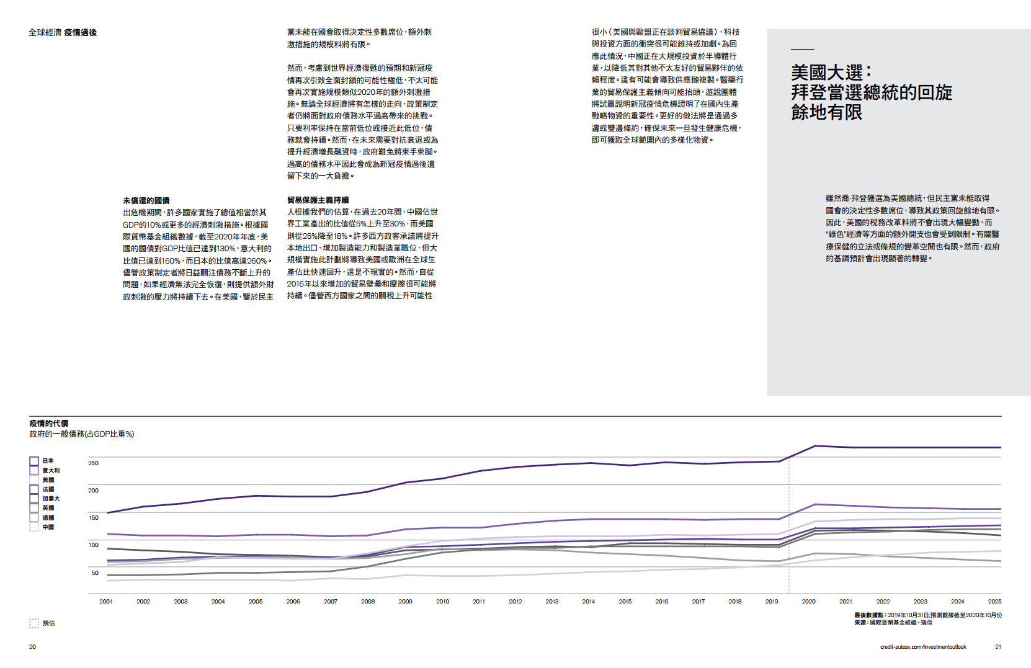
Task: Click the 2005 x-axis label
Action: pos(256,602)
